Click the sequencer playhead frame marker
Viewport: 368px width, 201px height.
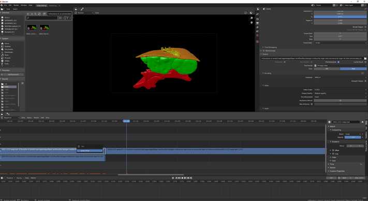pyautogui.click(x=126, y=121)
